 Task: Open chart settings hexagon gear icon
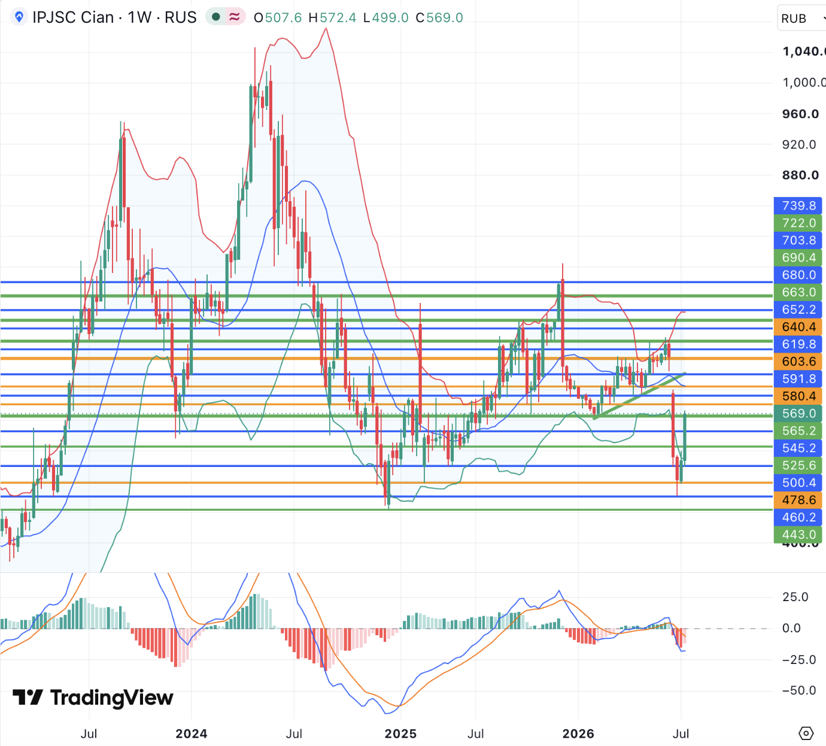pyautogui.click(x=806, y=733)
